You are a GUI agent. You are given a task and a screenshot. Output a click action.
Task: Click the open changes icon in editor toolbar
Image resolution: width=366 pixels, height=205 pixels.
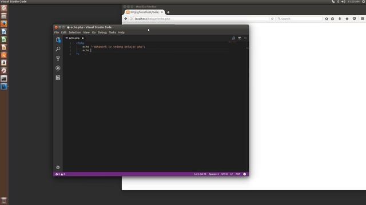pos(233,38)
